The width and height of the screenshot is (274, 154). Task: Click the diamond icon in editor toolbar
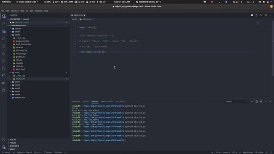coord(252,15)
